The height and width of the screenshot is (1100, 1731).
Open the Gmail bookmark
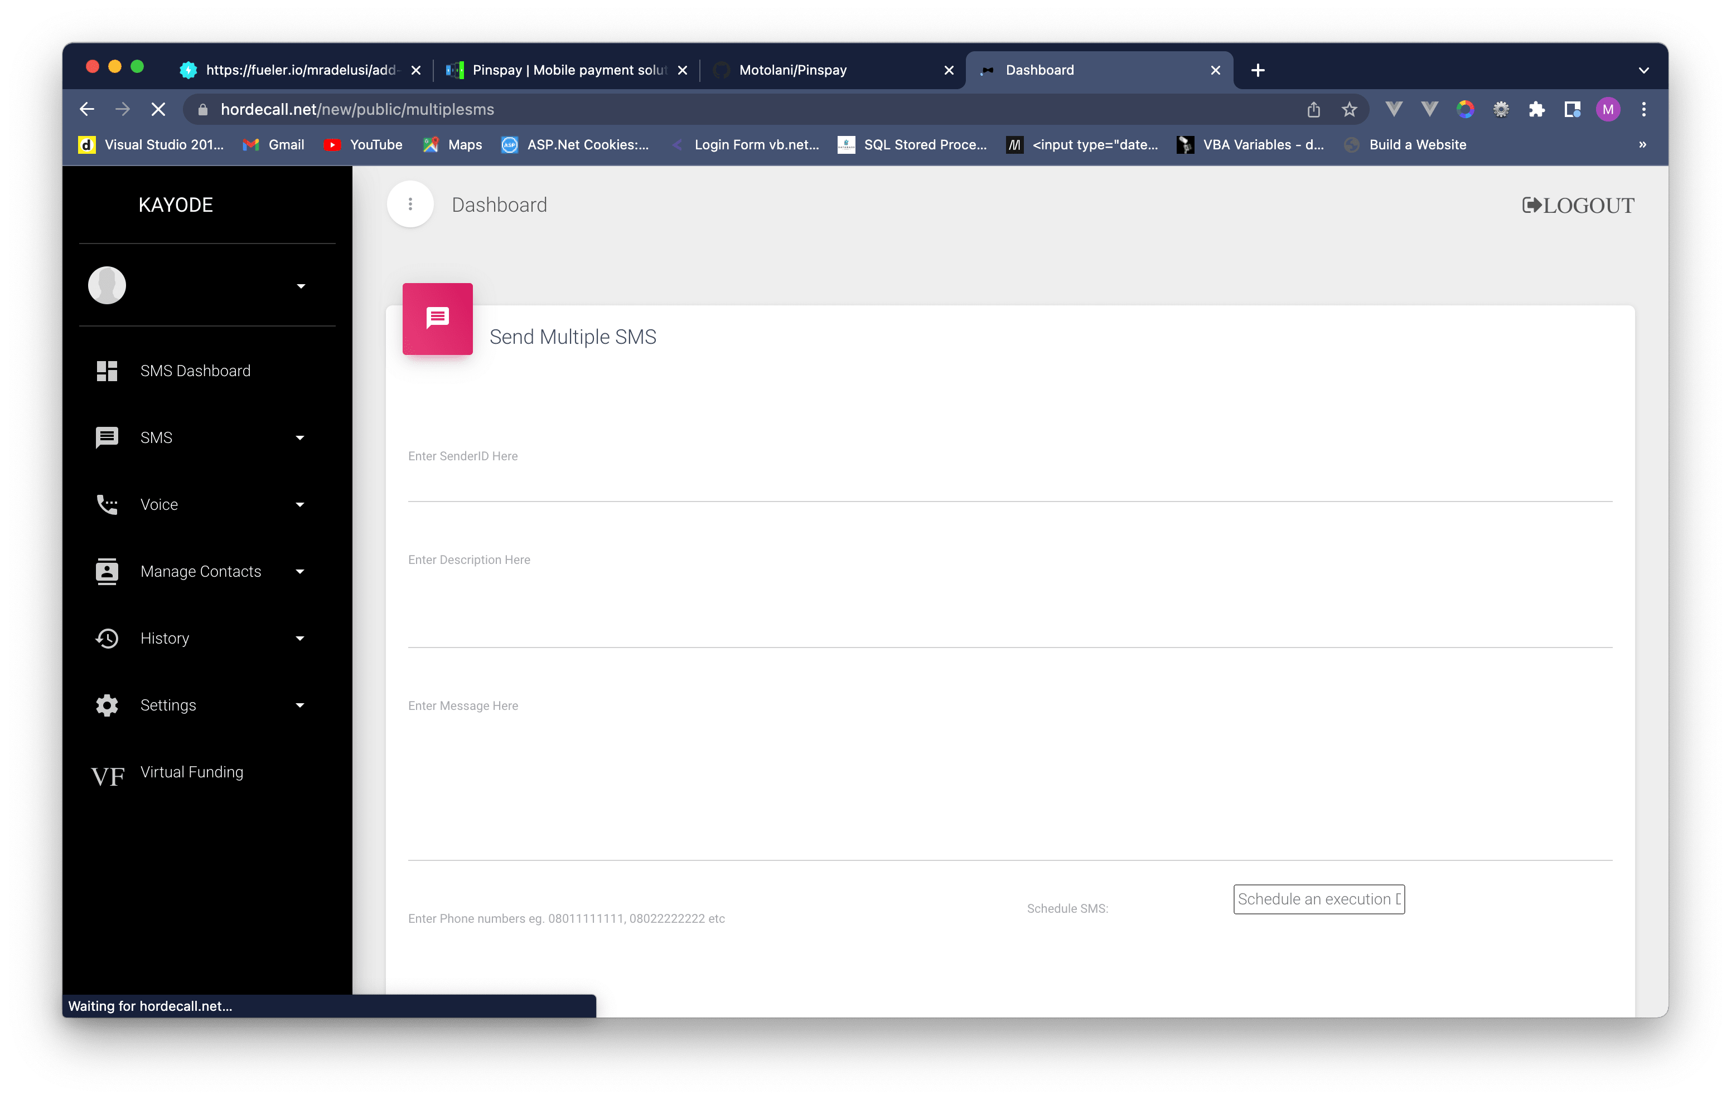tap(274, 144)
